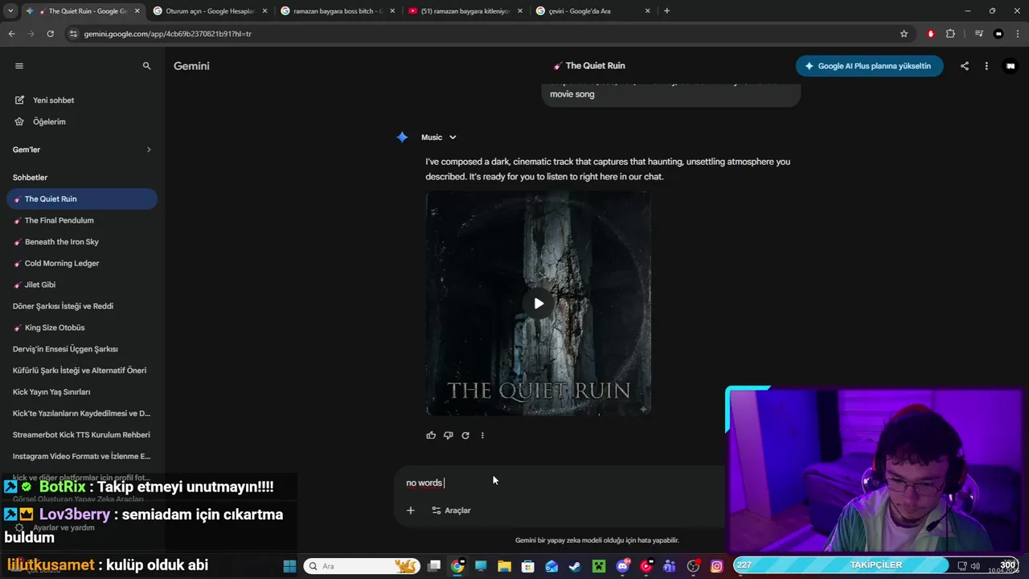This screenshot has width=1029, height=579.
Task: Open the media control icon in toolbar
Action: [978, 34]
